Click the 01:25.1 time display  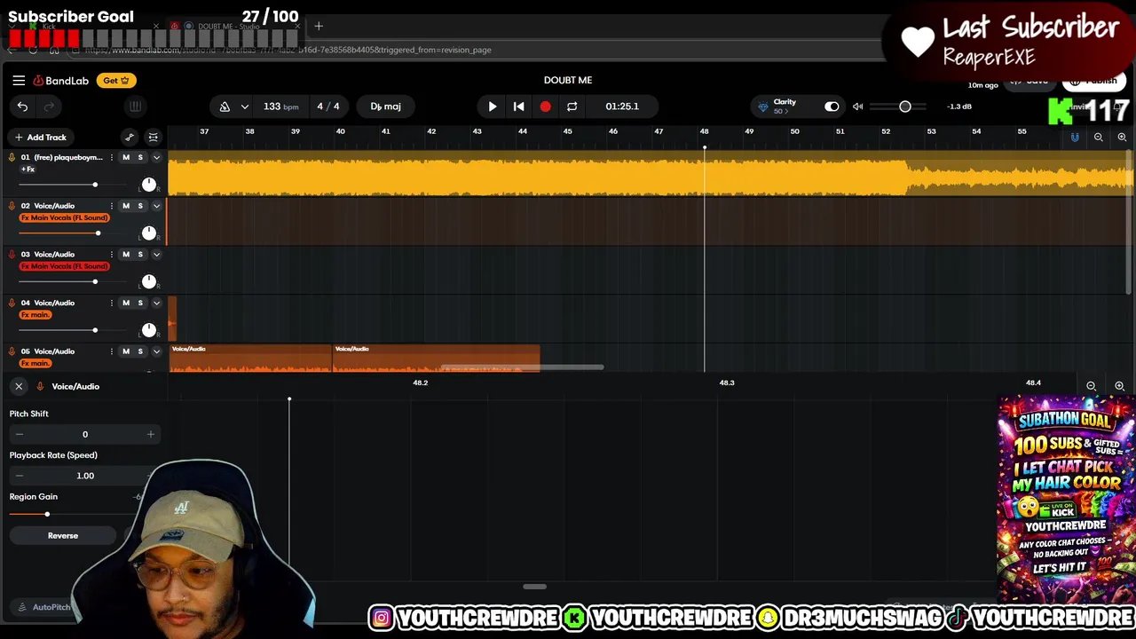point(622,106)
